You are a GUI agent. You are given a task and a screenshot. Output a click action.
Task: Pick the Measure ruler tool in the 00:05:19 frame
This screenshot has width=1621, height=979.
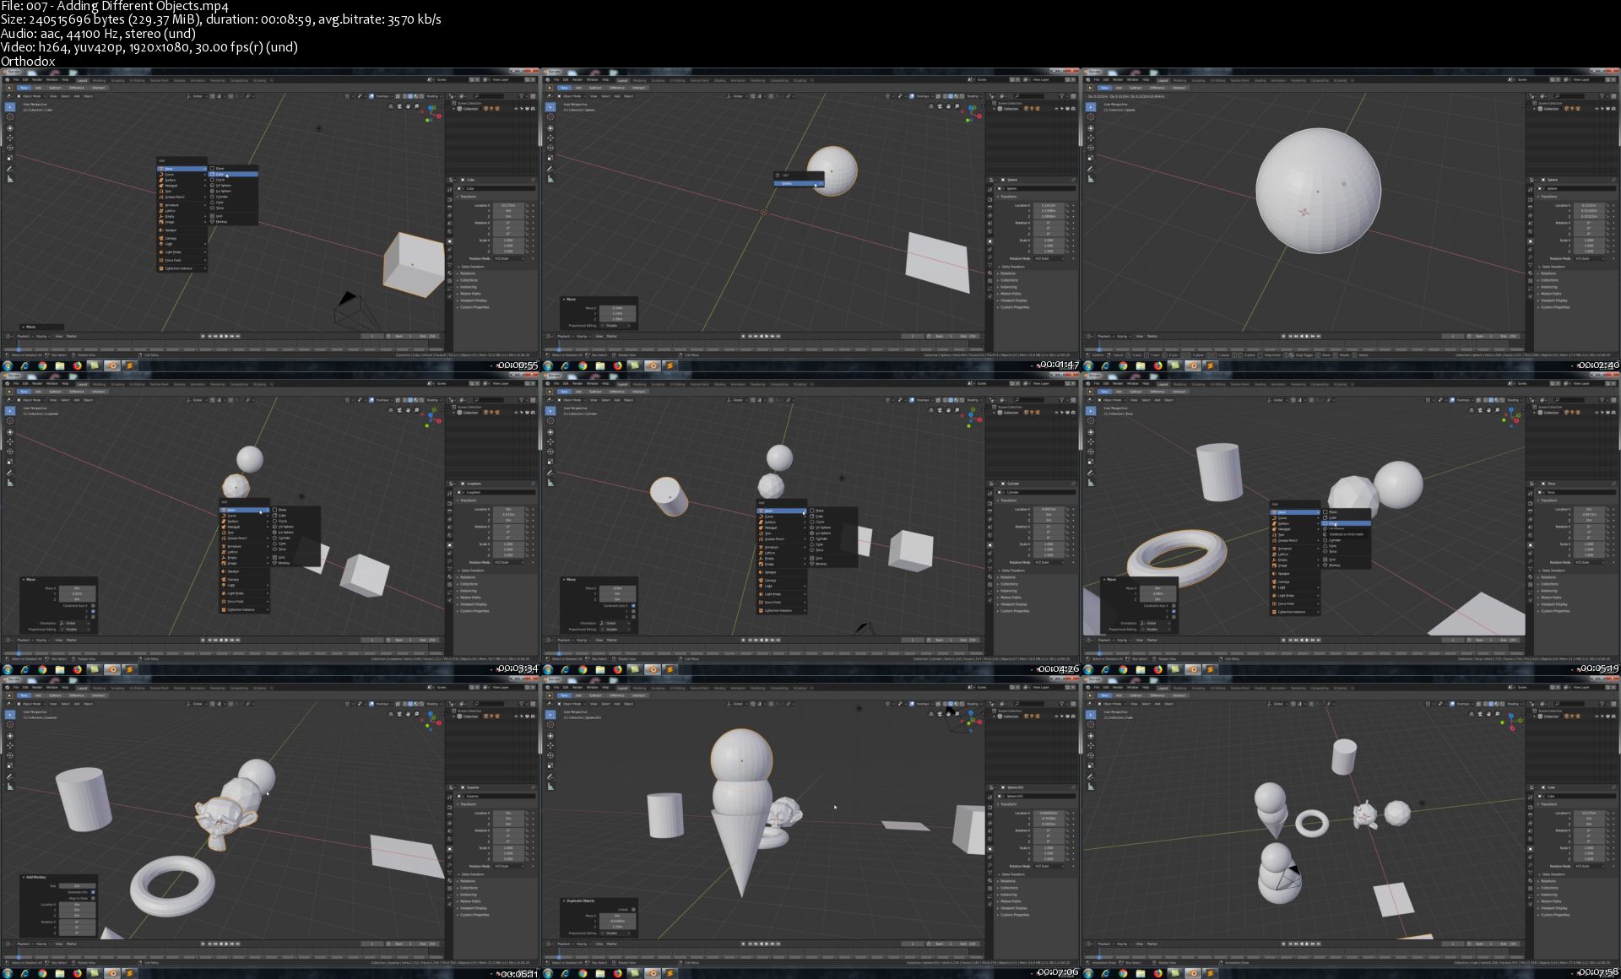point(1091,483)
